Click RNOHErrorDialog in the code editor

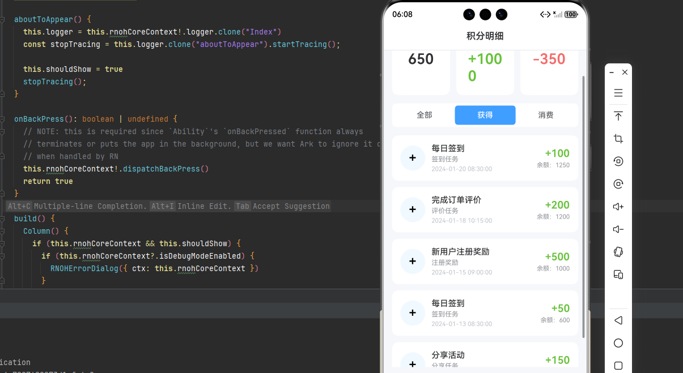click(x=84, y=268)
